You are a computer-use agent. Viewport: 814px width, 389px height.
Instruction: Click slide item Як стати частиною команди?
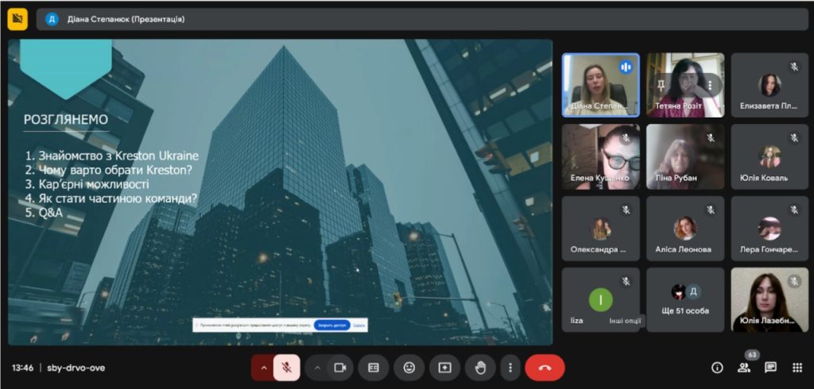[x=111, y=198]
